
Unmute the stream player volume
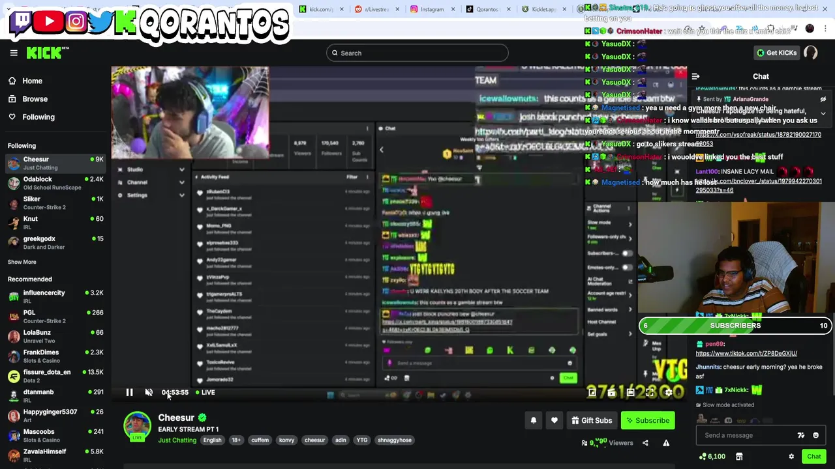(x=149, y=392)
